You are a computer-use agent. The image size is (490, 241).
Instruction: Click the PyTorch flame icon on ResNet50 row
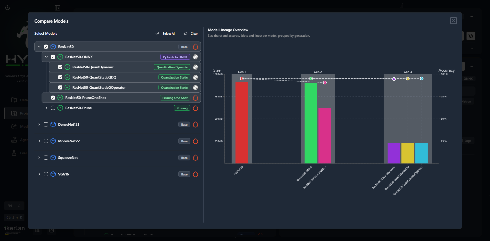click(x=195, y=47)
